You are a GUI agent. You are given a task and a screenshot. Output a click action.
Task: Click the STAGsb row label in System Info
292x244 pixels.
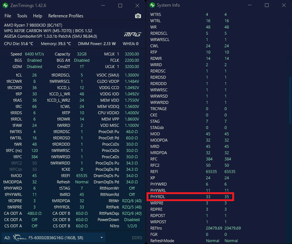[157, 128]
